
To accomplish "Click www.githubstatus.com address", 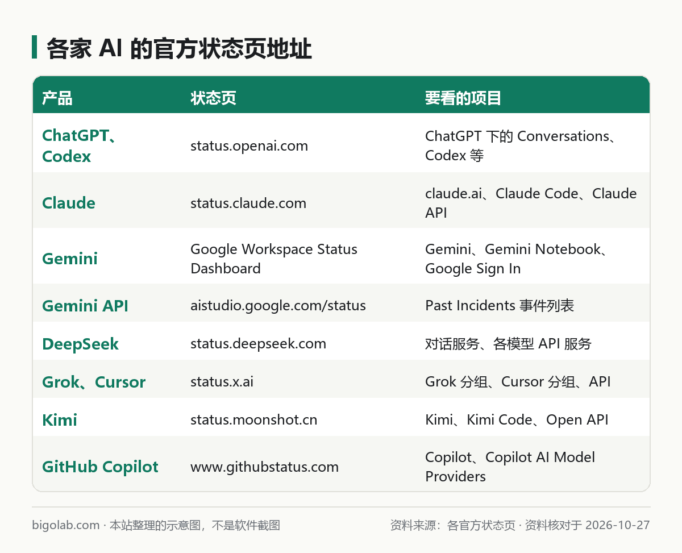I will [264, 467].
